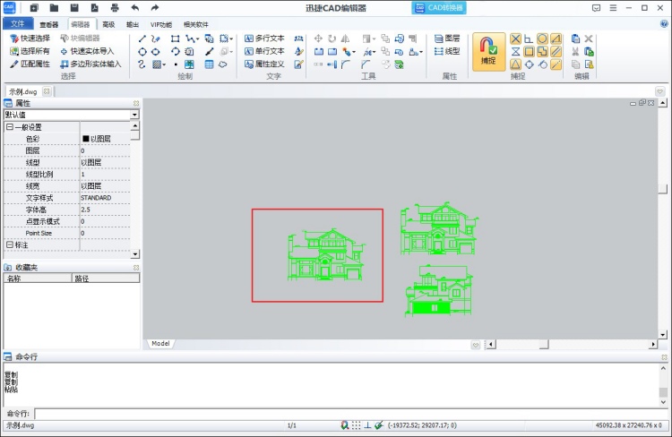Click the 选择所有 button
Image resolution: width=672 pixels, height=437 pixels.
tap(30, 51)
